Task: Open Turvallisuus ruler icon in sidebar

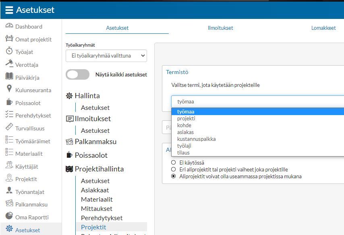Action: coord(9,128)
